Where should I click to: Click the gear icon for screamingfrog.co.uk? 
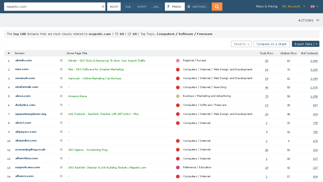(61, 150)
